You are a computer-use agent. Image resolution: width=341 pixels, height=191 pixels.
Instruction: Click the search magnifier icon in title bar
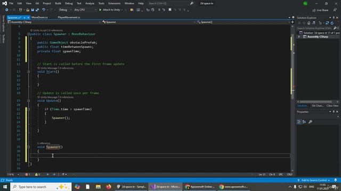pyautogui.click(x=192, y=3)
